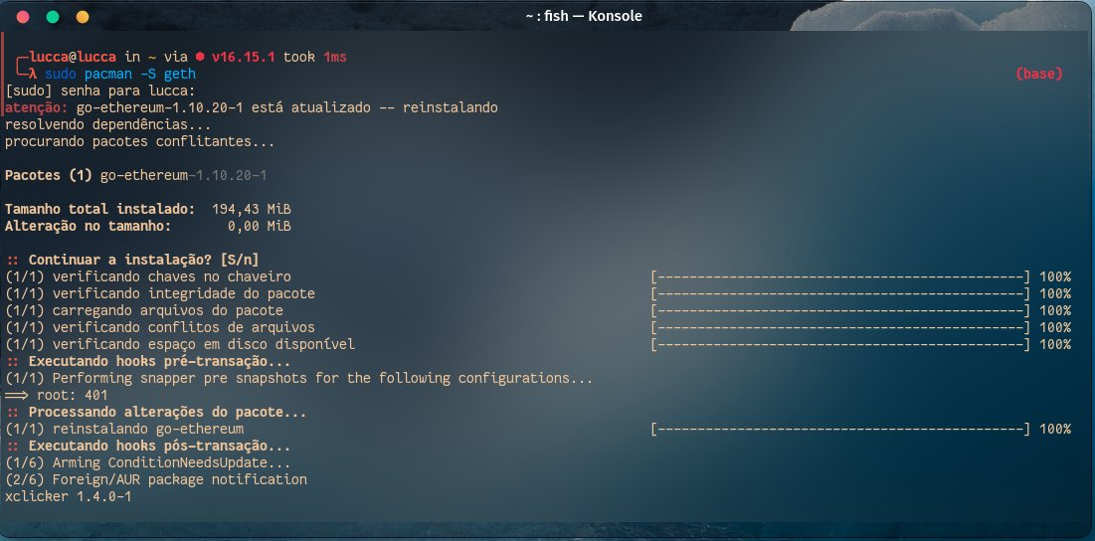Click the red node hexagon icon in prompt
1095x541 pixels.
point(200,58)
